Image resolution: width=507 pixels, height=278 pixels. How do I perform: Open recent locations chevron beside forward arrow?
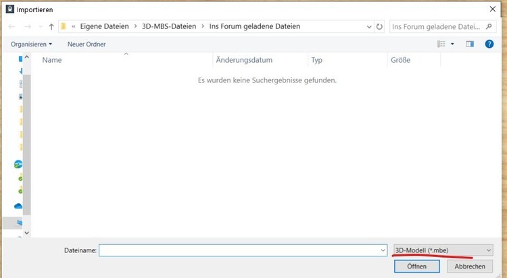click(x=41, y=26)
